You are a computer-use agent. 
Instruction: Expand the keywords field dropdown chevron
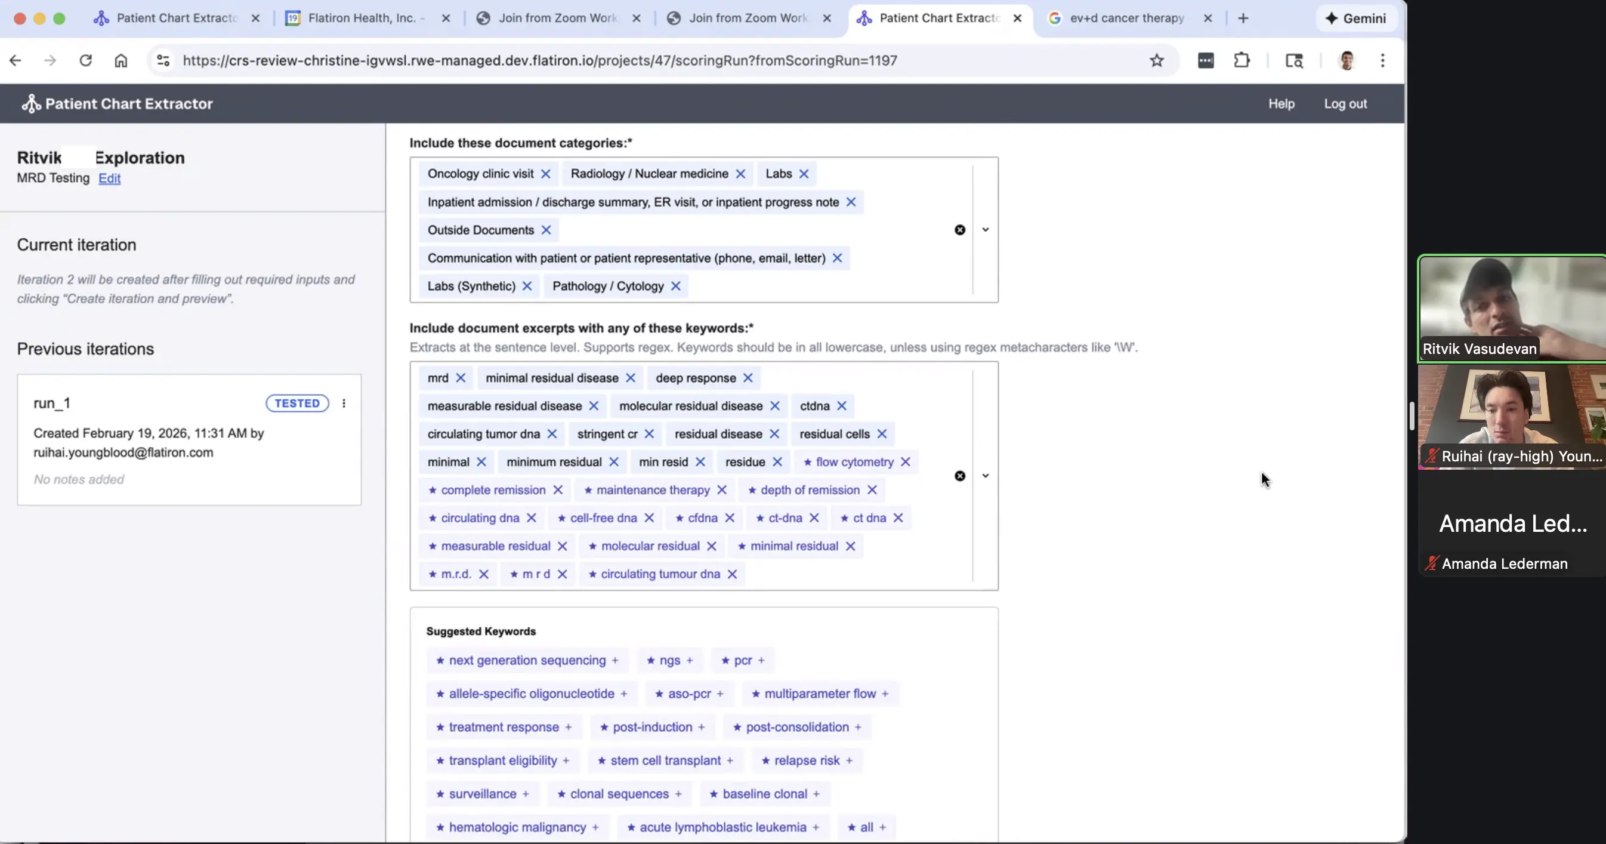click(985, 475)
